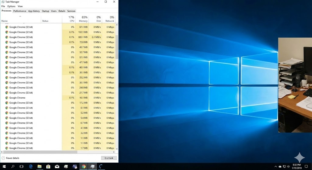Click the 25.2 MB memory value
This screenshot has height=170, width=312.
[83, 78]
